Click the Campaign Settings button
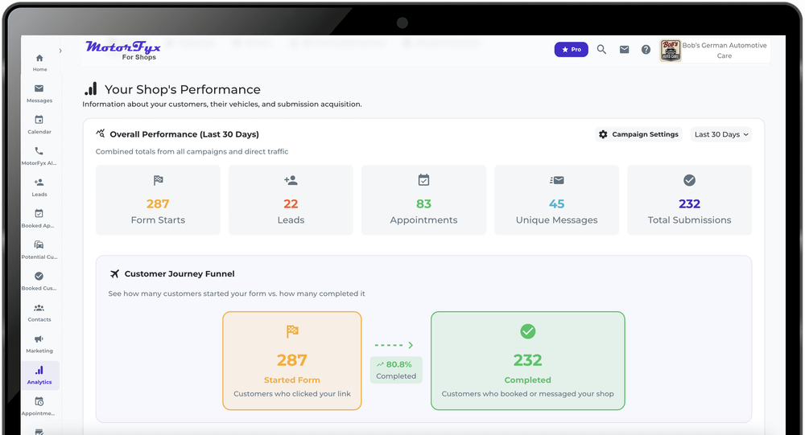Image resolution: width=805 pixels, height=435 pixels. (638, 134)
